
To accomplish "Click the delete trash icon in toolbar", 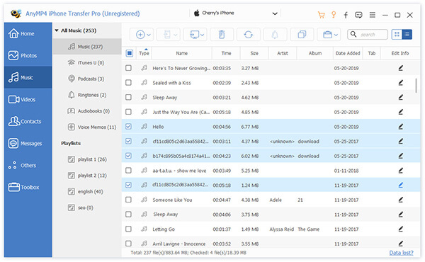I will (x=222, y=35).
